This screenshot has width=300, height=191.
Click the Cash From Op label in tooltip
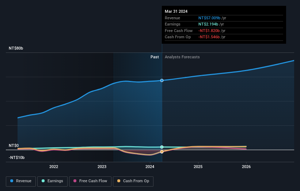178,37
